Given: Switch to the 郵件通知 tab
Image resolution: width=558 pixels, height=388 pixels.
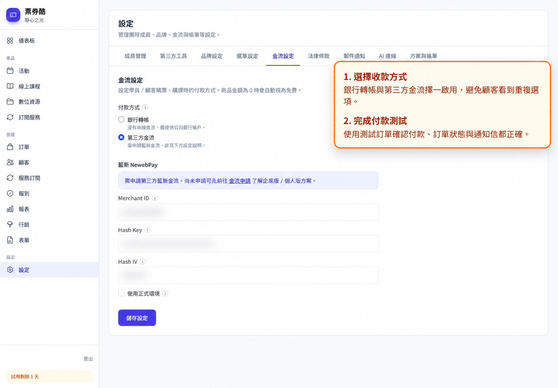Looking at the screenshot, I should pyautogui.click(x=354, y=56).
